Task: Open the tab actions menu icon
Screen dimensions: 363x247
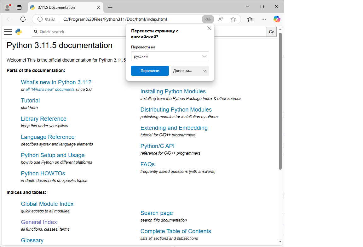Action: click(x=19, y=7)
